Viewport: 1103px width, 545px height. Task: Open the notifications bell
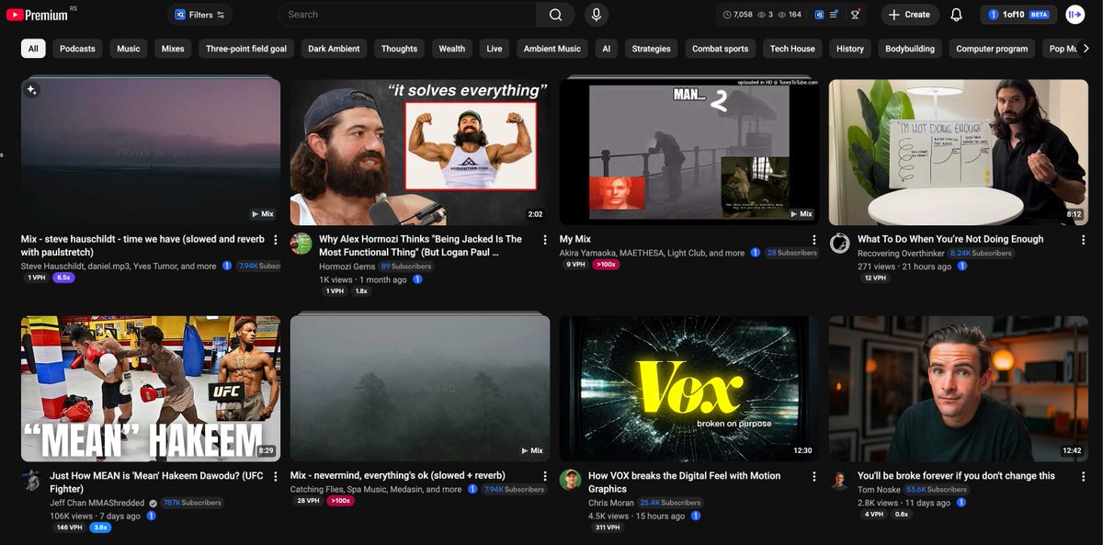(956, 15)
